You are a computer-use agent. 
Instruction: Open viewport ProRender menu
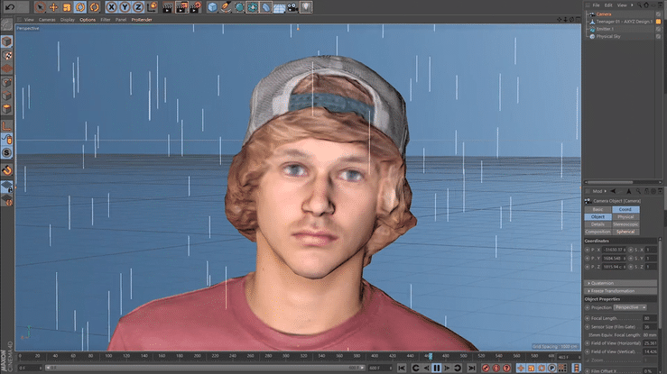[x=142, y=20]
